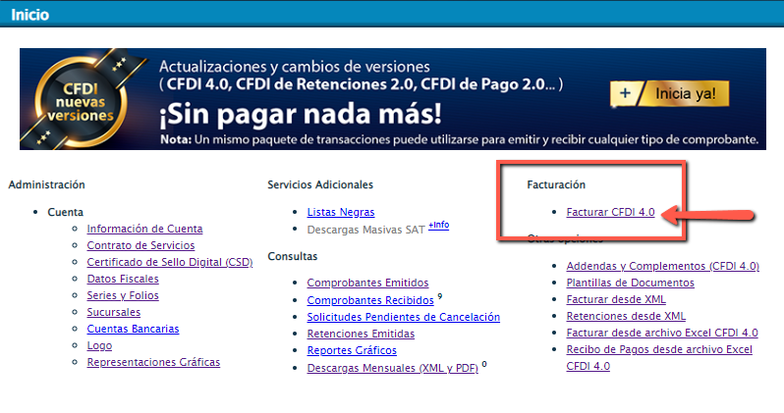Open Retenciones Emitidas link
Screen dimensions: 784x413
[361, 334]
